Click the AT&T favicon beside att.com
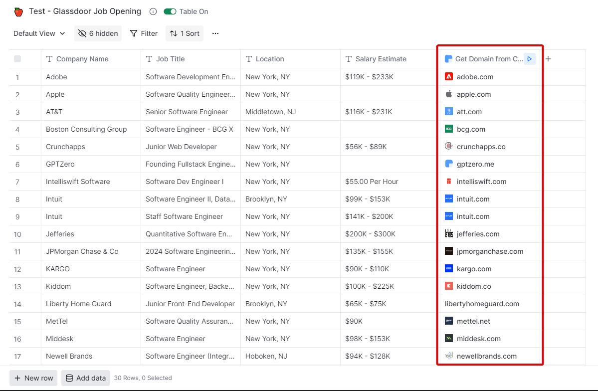 [449, 112]
